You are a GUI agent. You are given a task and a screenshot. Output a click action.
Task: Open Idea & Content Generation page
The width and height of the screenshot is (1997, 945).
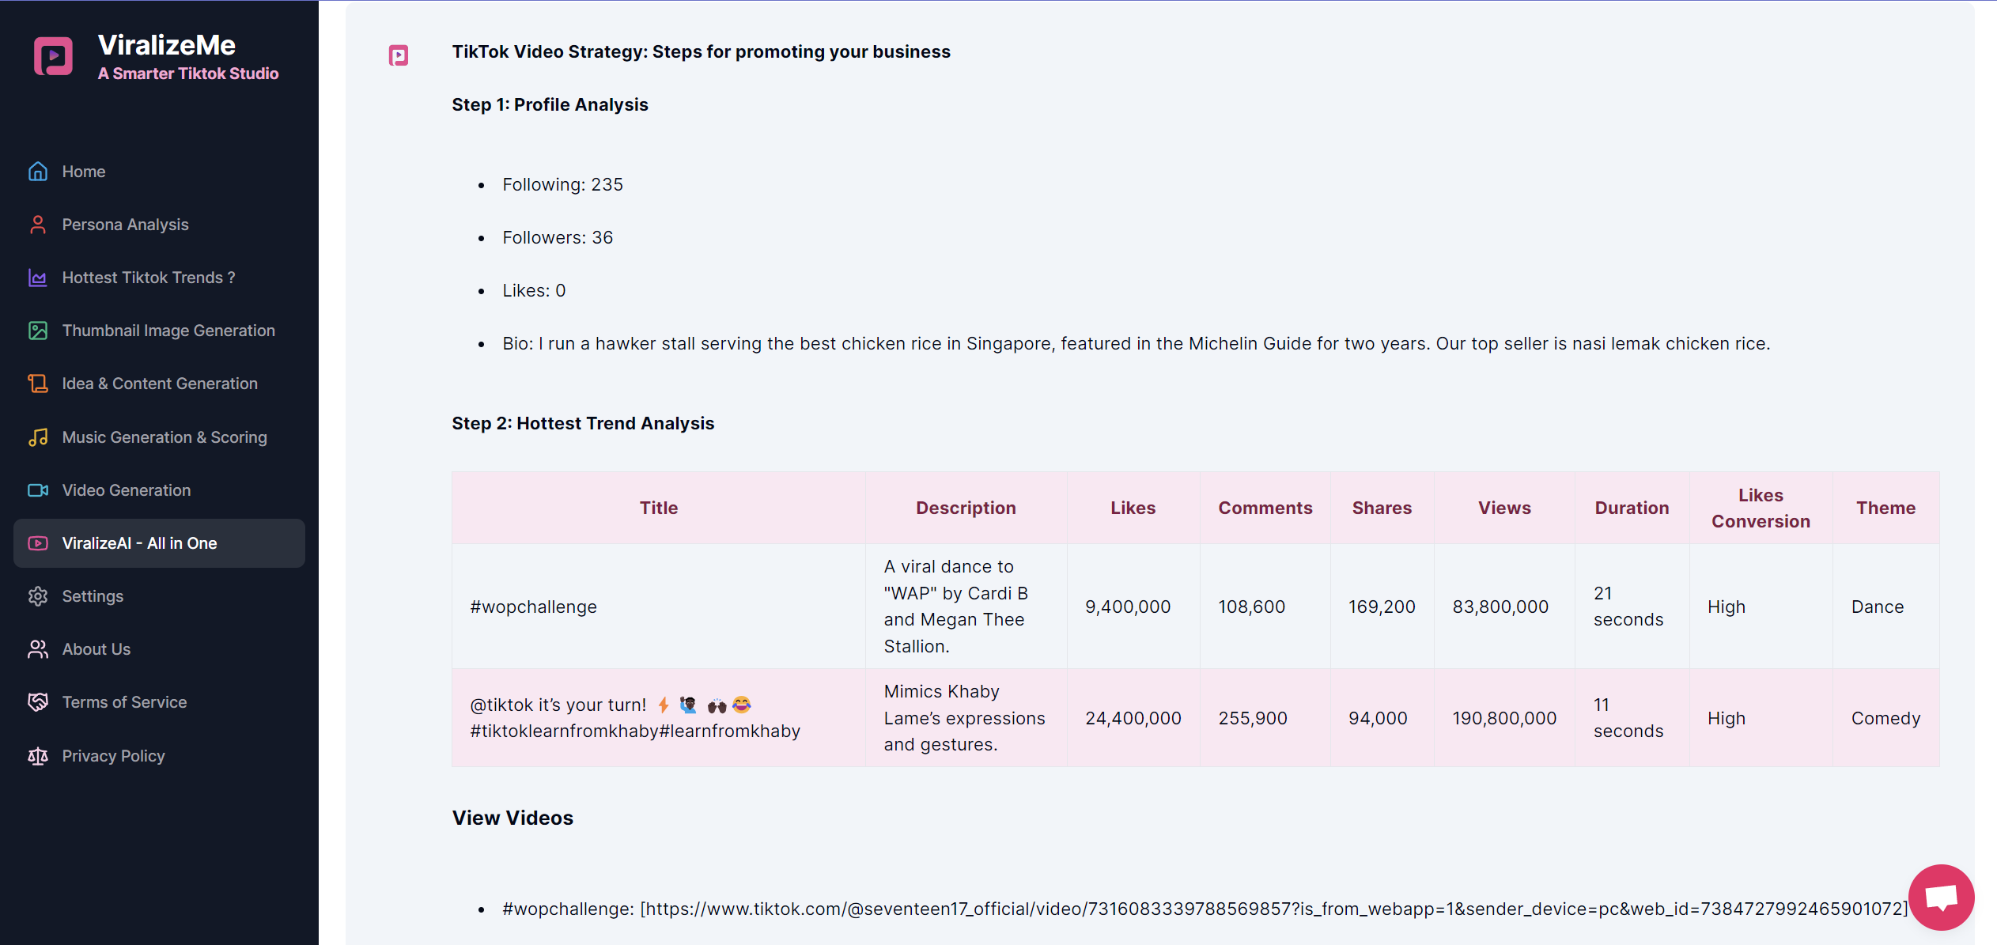[160, 384]
